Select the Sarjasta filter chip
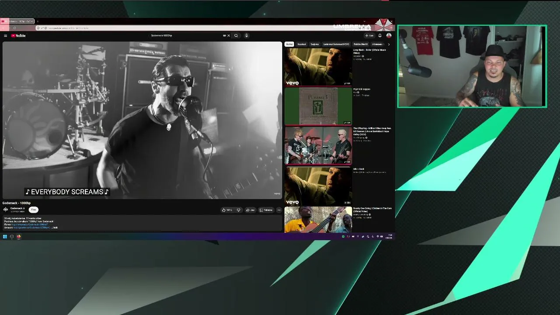The image size is (560, 315). (315, 44)
